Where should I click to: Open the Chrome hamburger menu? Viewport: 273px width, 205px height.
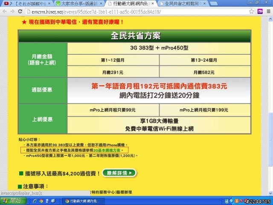268,12
